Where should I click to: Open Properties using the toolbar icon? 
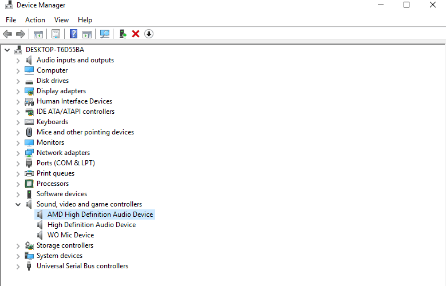[56, 34]
